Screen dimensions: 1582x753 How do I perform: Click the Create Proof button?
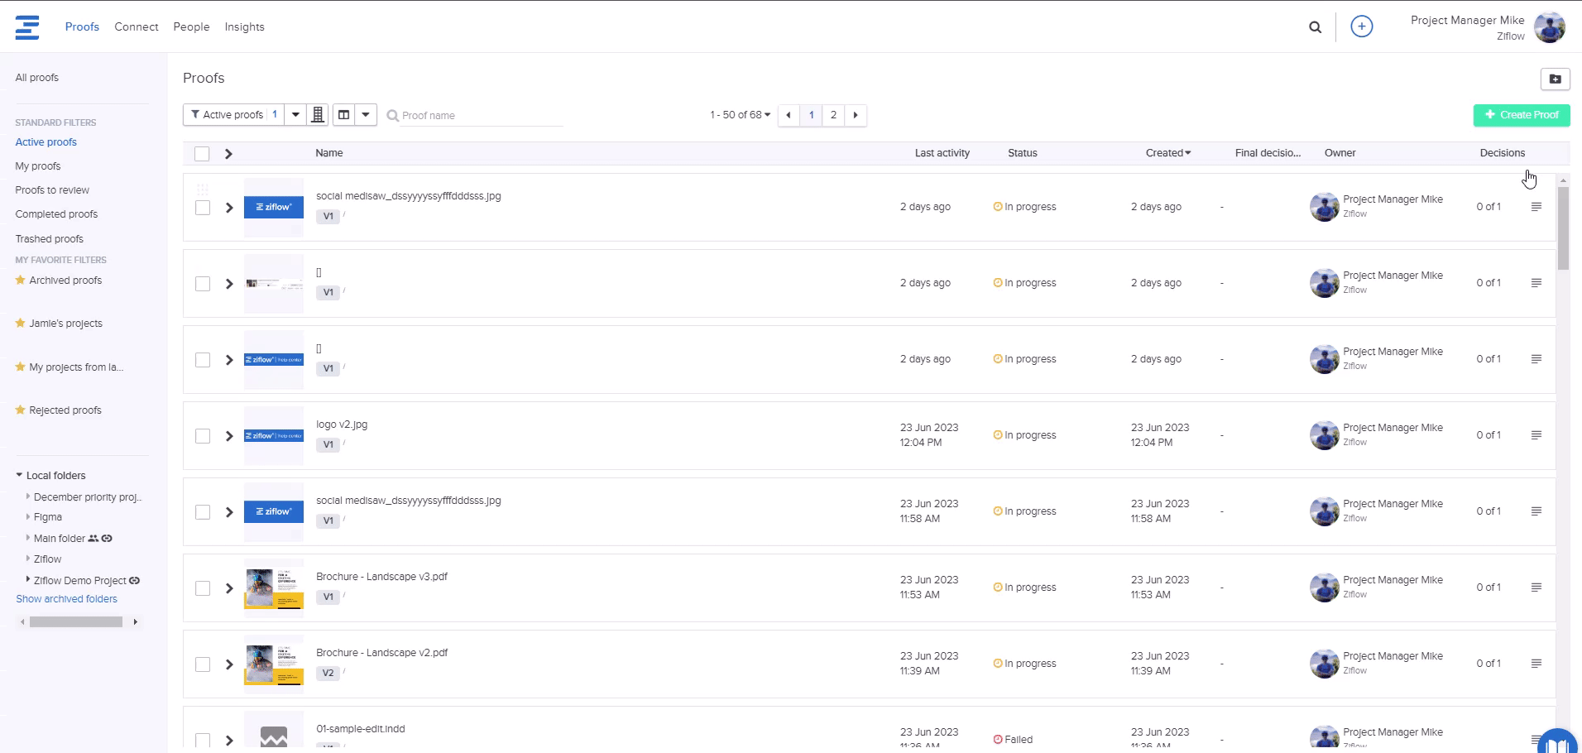(x=1521, y=115)
